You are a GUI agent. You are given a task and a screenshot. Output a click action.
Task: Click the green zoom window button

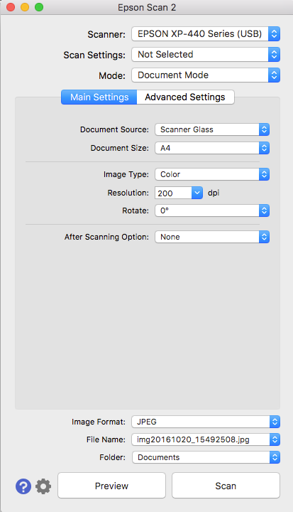tap(39, 7)
